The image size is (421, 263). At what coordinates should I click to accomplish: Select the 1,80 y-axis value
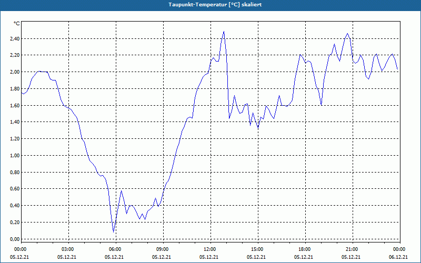click(15, 88)
